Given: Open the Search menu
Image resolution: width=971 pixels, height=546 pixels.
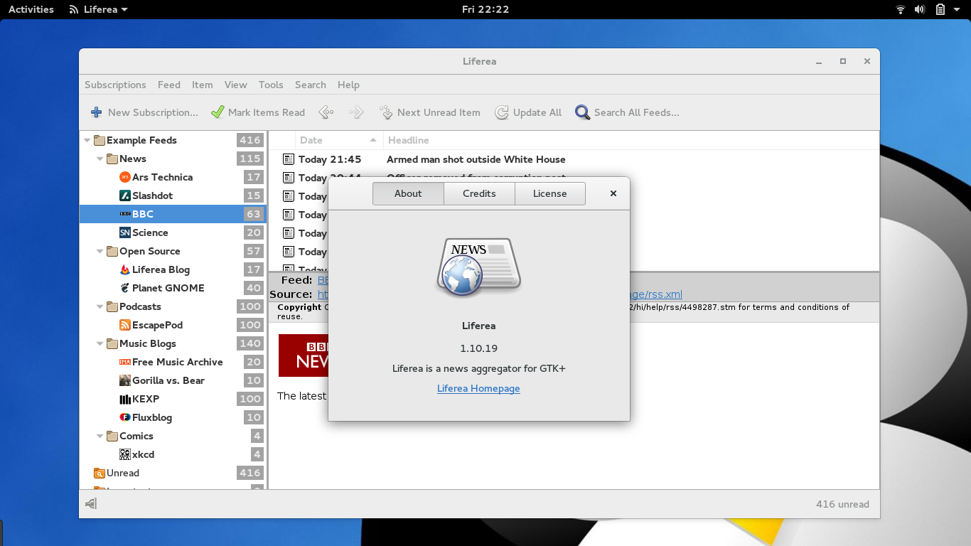Looking at the screenshot, I should click(311, 85).
